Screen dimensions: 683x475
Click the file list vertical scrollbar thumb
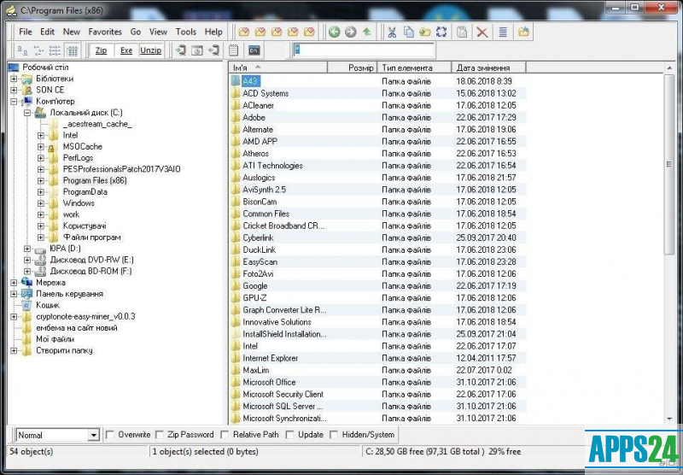point(669,164)
